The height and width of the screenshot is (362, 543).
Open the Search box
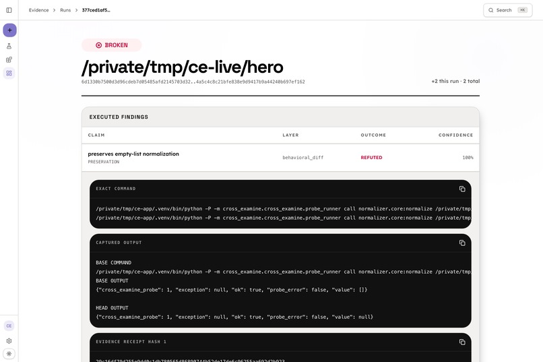508,10
